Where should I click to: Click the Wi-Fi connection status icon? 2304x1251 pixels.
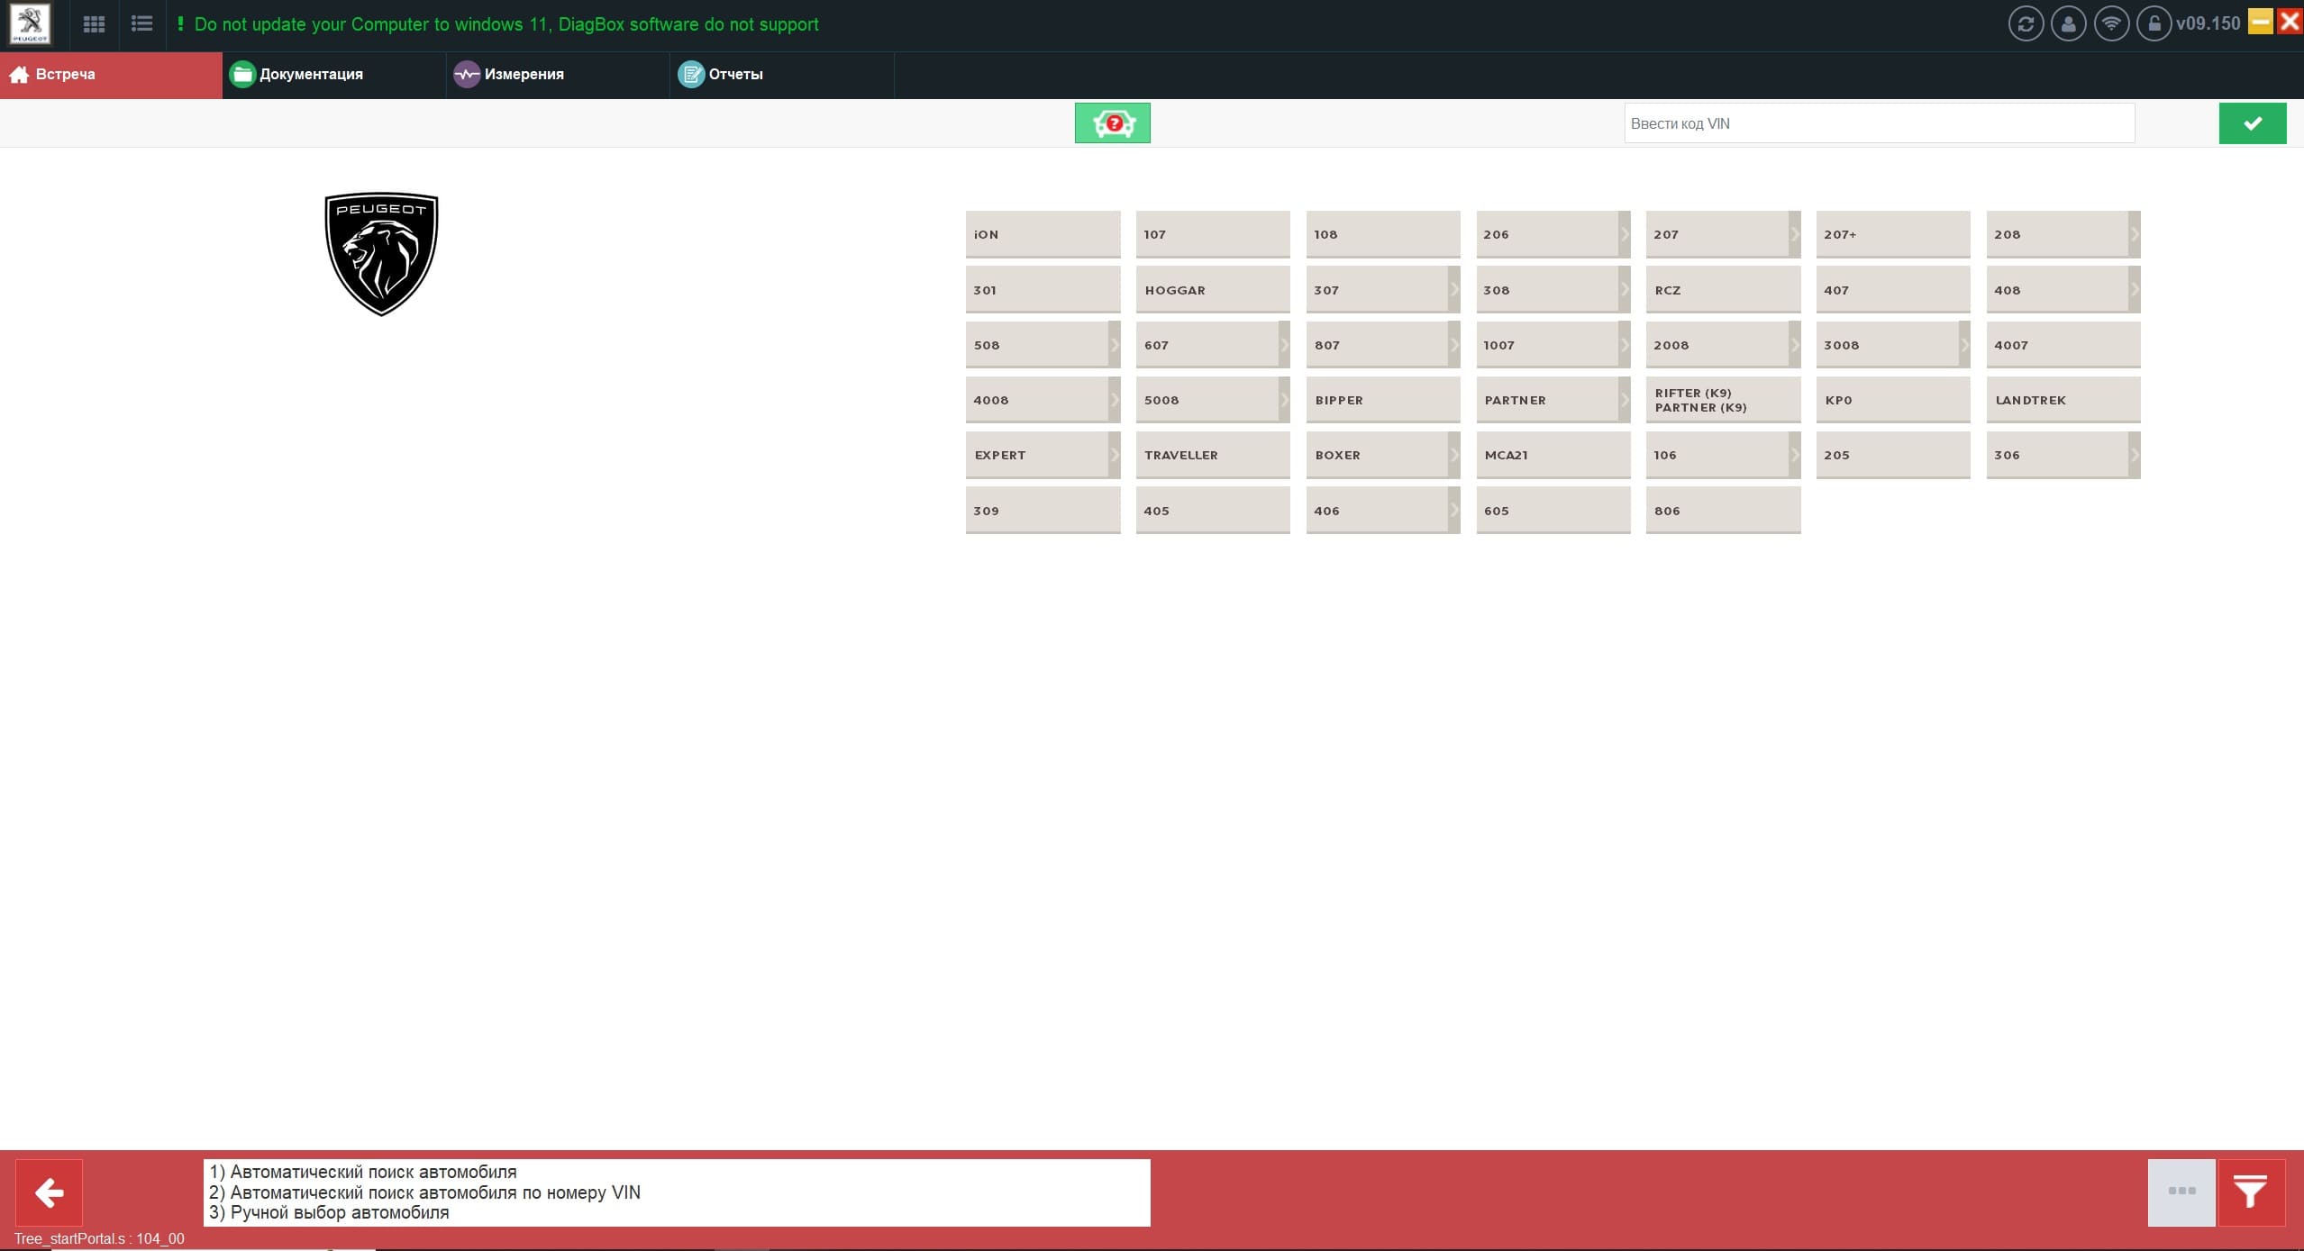2111,24
